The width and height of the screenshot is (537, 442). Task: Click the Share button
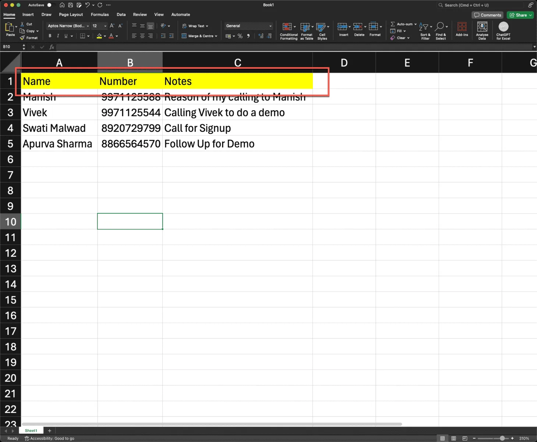coord(520,15)
